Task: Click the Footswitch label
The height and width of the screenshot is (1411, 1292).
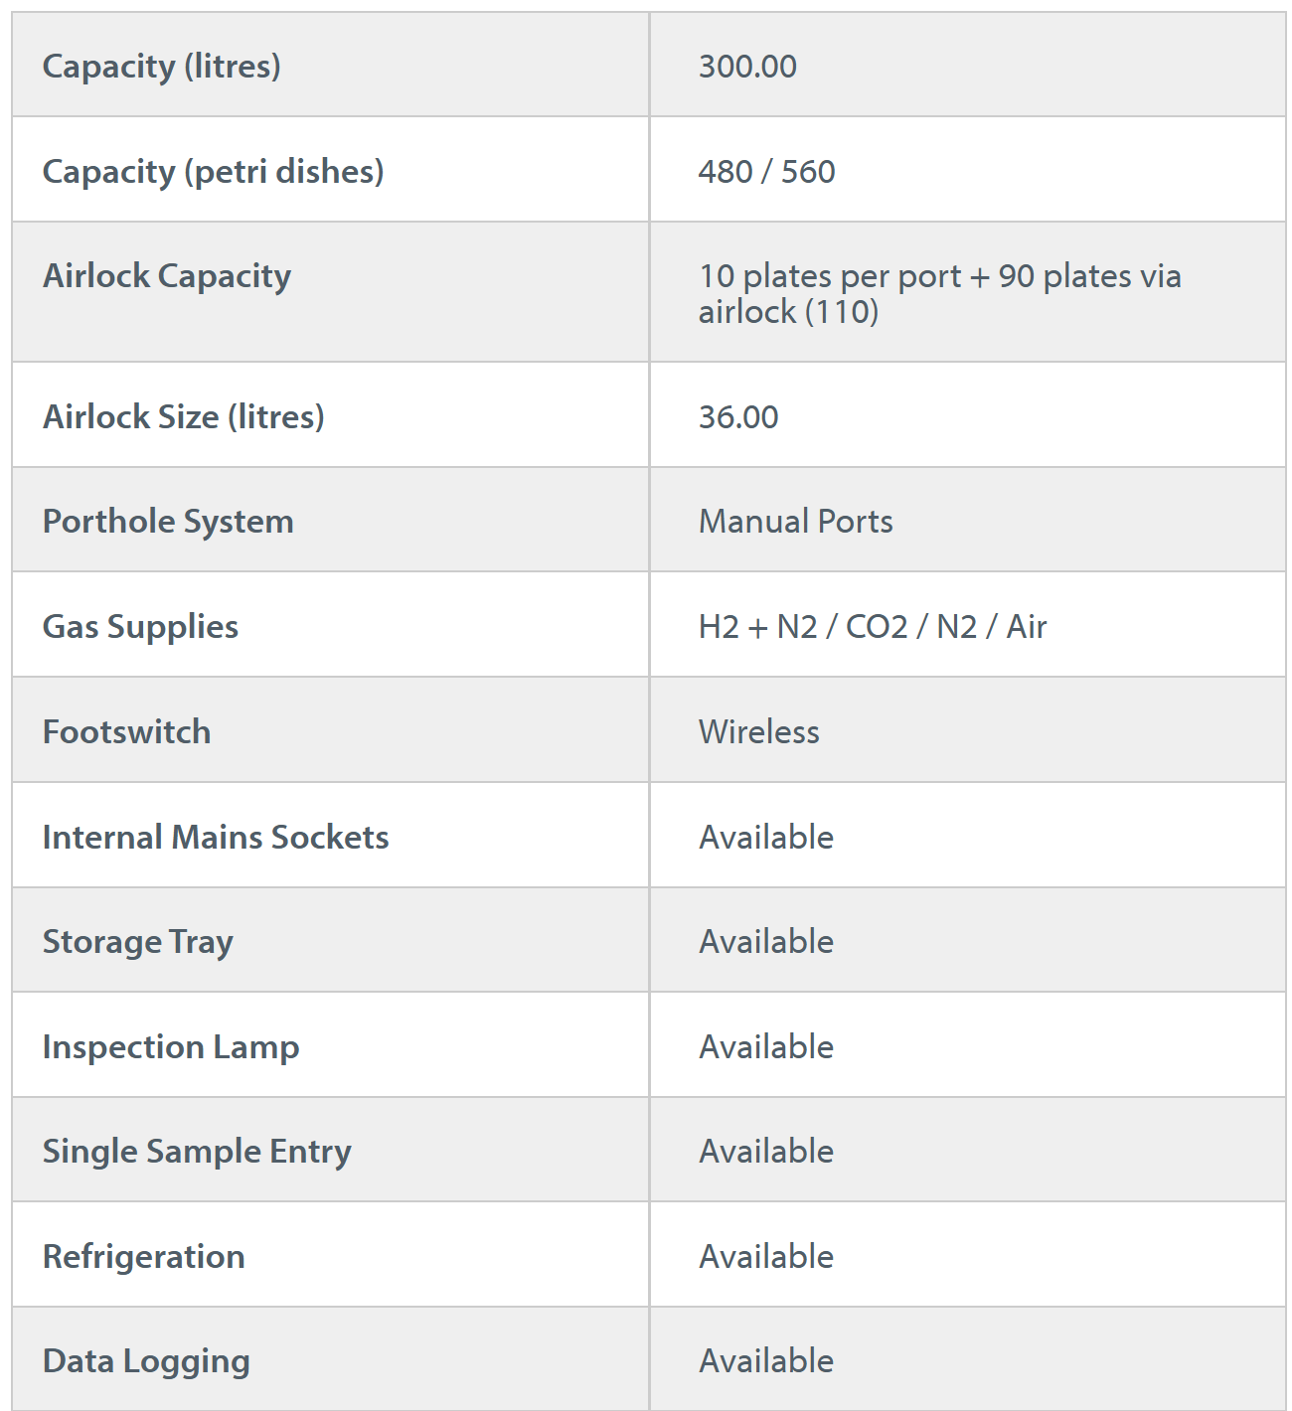Action: pos(126,732)
